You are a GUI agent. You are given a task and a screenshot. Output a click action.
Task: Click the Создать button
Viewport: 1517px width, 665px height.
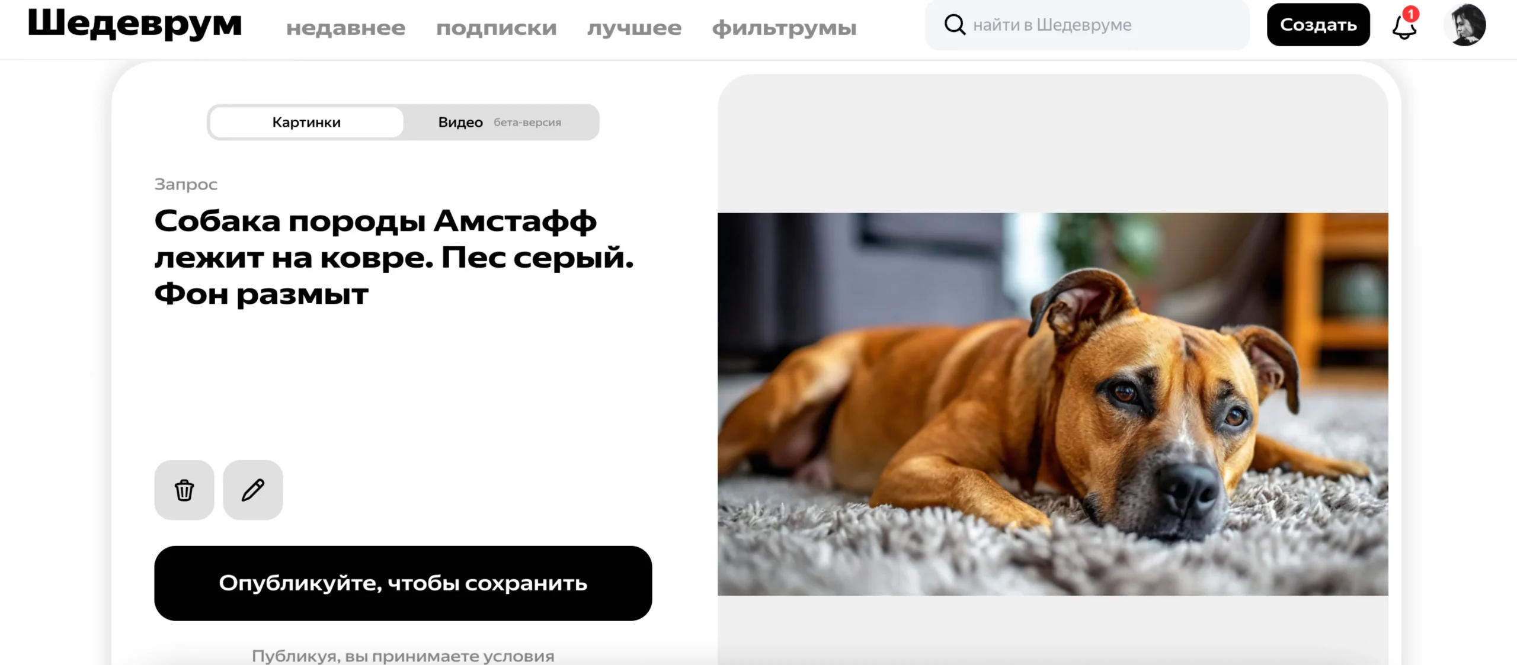[x=1318, y=25]
